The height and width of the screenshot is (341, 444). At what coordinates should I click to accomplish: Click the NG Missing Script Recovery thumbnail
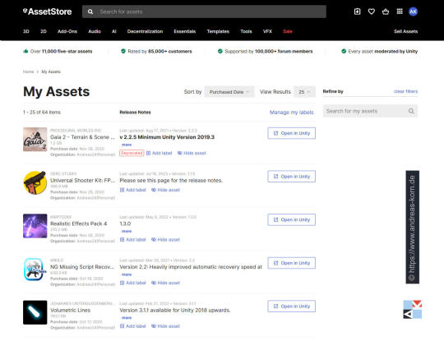35,270
